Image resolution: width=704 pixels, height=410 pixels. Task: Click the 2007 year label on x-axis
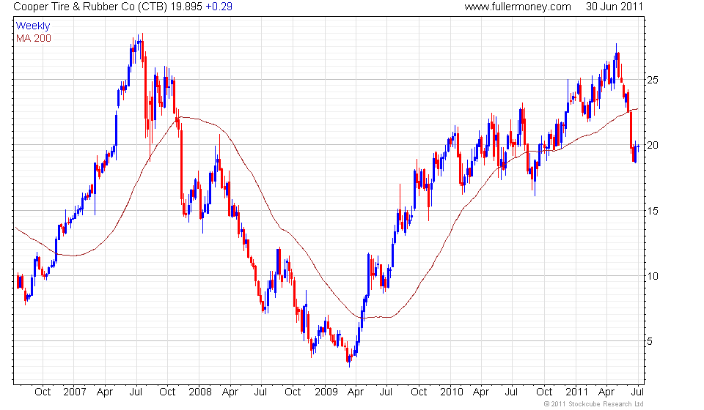click(73, 392)
